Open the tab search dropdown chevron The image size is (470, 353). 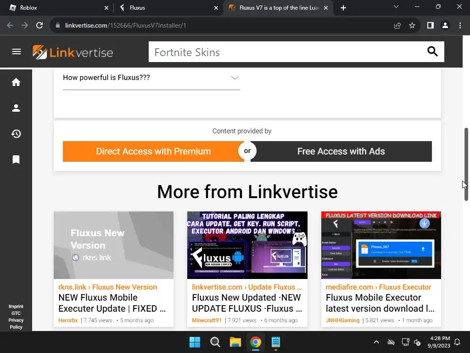point(396,6)
